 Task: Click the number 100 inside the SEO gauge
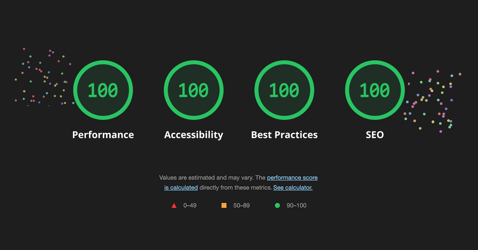pyautogui.click(x=375, y=90)
